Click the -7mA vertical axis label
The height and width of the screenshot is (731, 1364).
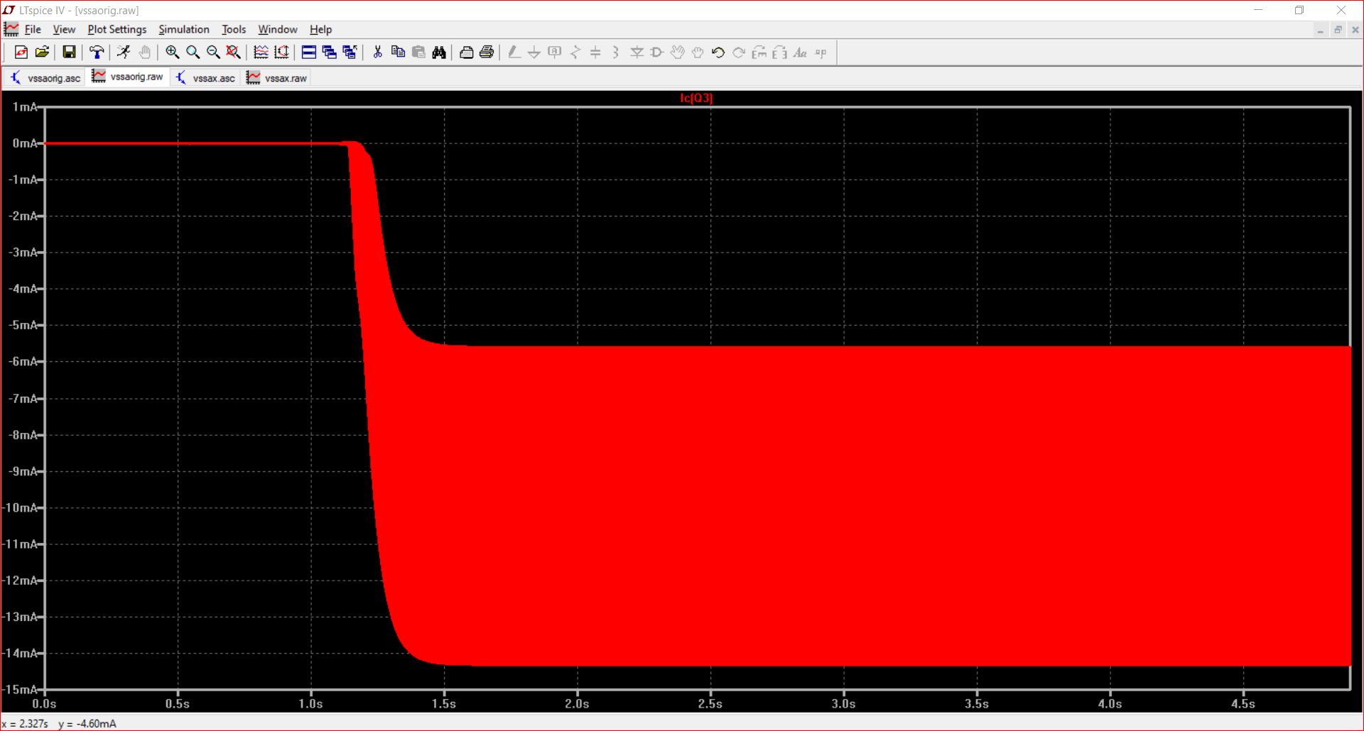click(23, 398)
